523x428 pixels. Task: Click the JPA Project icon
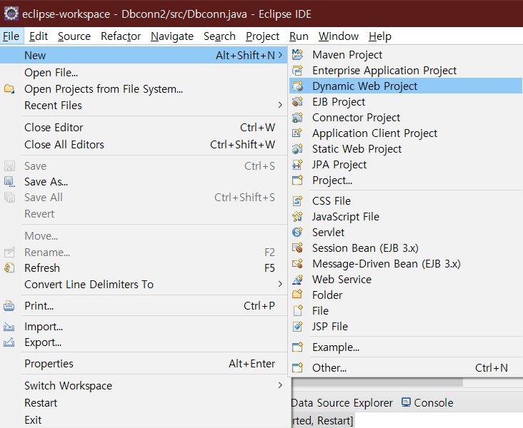pos(297,164)
